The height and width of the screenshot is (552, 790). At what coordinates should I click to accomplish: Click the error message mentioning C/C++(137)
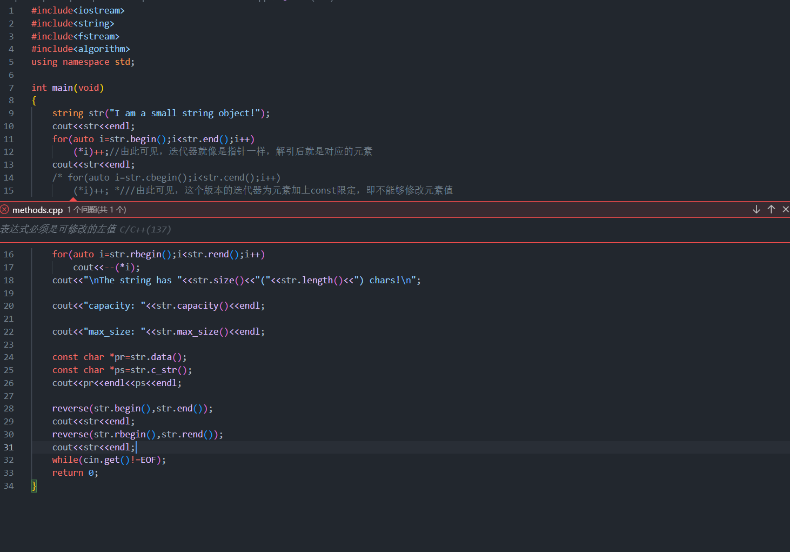tap(85, 229)
